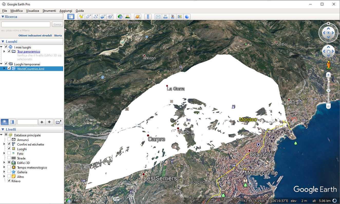The width and height of the screenshot is (340, 204).
Task: Click into the Ricerca search field
Action: [26, 24]
